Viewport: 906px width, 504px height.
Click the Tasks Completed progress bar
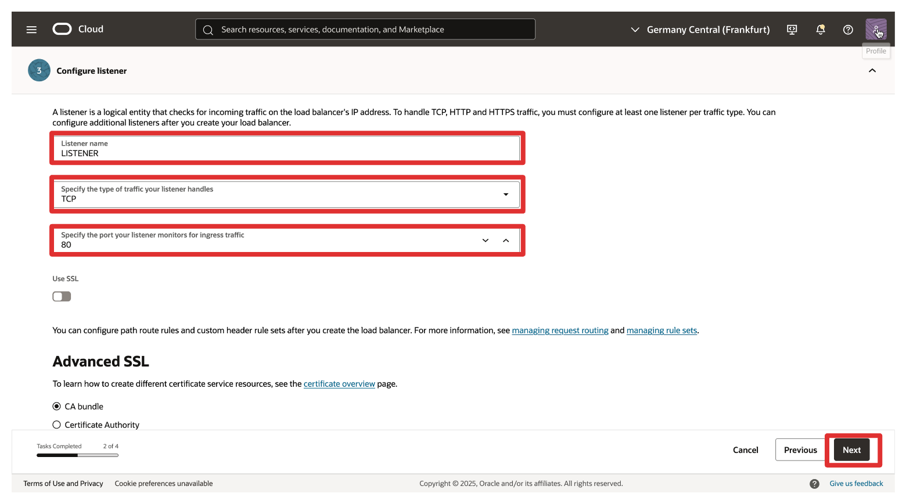[x=77, y=455]
